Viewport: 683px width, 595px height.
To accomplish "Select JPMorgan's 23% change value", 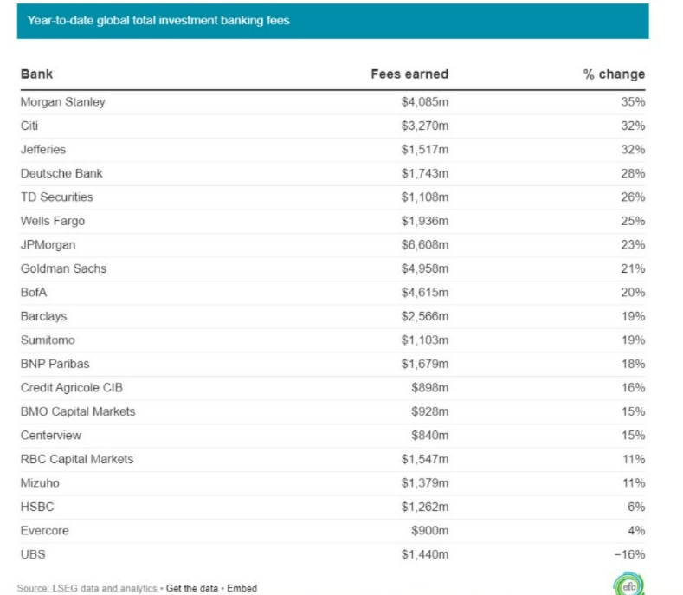I will (x=633, y=245).
